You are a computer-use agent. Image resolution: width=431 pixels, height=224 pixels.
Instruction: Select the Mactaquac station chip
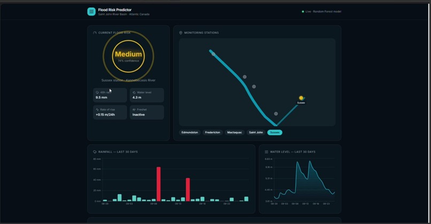[234, 132]
